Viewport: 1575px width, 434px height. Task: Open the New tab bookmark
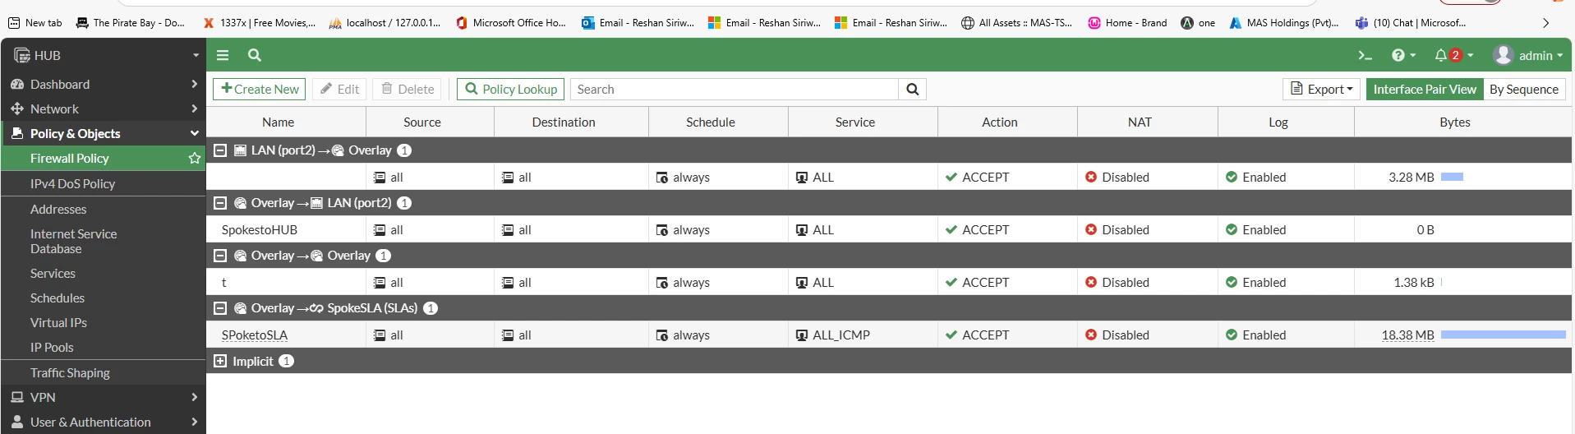35,22
